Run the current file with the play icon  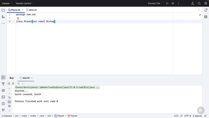pyautogui.click(x=167, y=3)
